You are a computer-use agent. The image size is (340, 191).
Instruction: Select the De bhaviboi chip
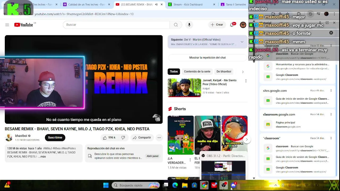point(224,71)
